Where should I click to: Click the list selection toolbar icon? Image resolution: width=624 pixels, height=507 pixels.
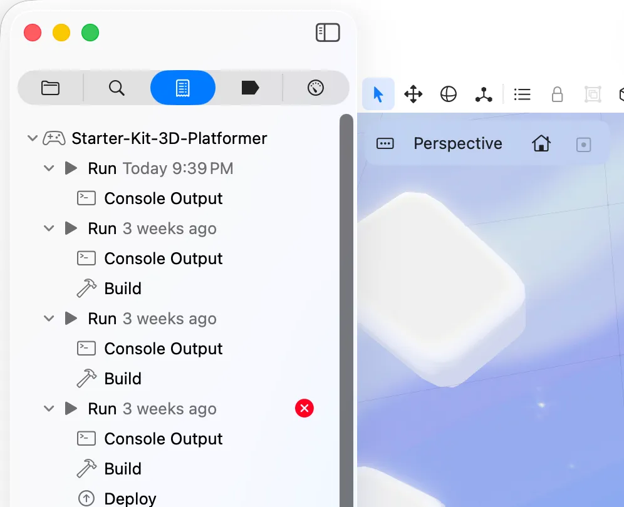(x=522, y=95)
